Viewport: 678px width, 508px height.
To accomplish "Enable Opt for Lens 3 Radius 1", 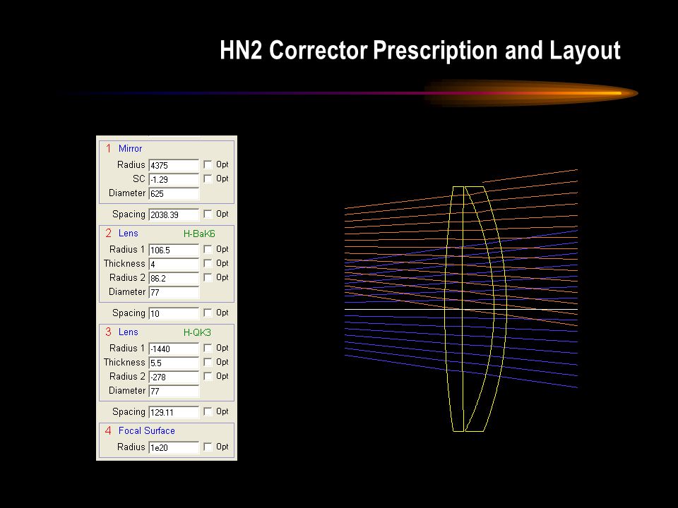I will point(208,348).
